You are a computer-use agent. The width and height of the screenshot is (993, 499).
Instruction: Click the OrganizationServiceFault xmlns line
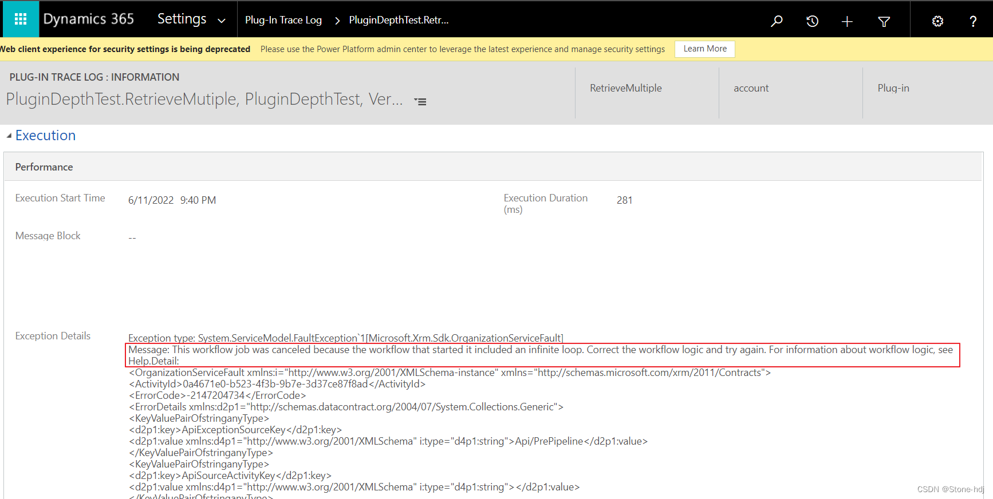[x=450, y=373]
